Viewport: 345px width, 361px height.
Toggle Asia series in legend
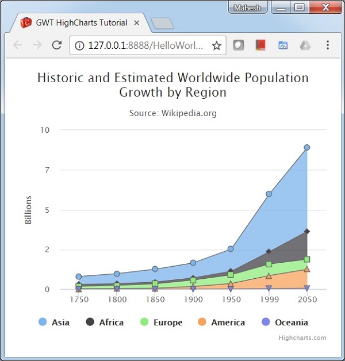click(x=54, y=322)
